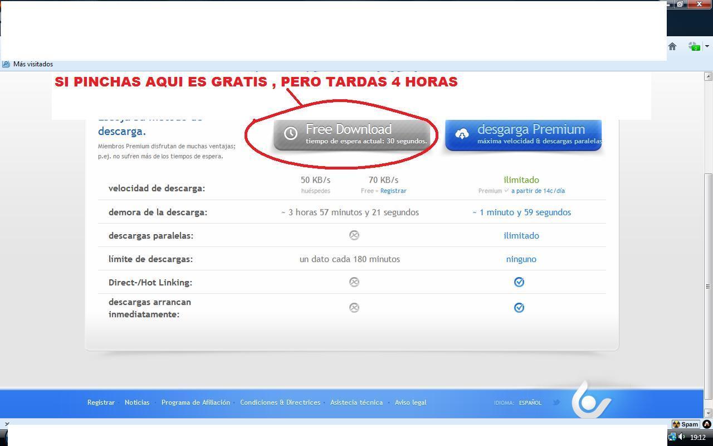The height and width of the screenshot is (446, 713).
Task: Click the Twitter bird icon in footer
Action: click(556, 402)
